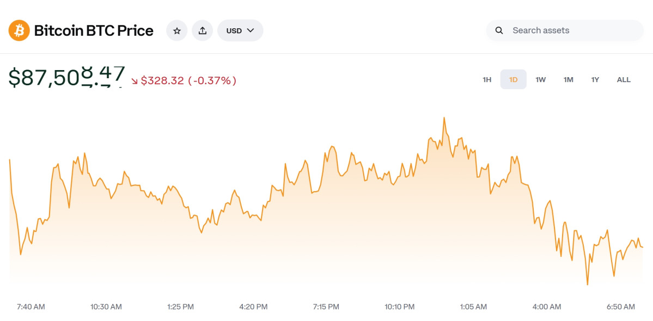This screenshot has width=653, height=321.
Task: Expand the currency chevron arrow
Action: [x=251, y=30]
